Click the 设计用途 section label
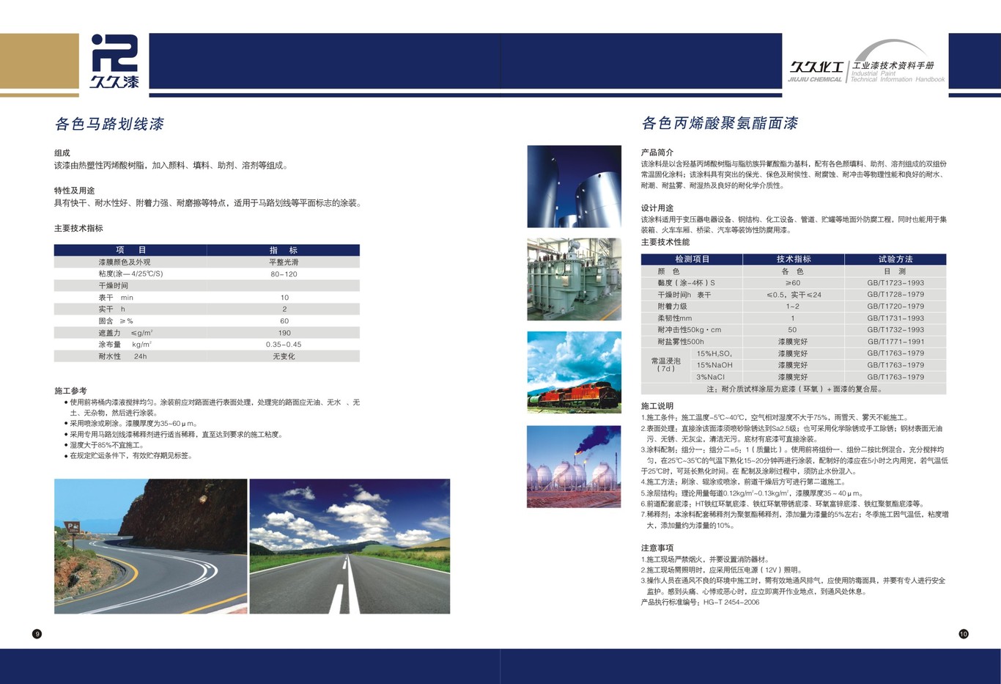The height and width of the screenshot is (684, 1001). coord(657,208)
